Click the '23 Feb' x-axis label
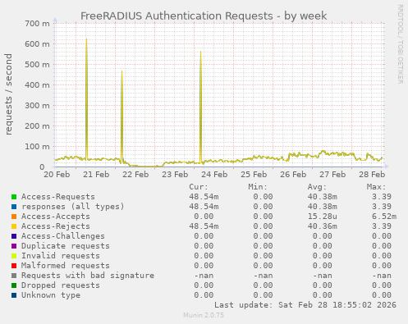 [x=175, y=174]
